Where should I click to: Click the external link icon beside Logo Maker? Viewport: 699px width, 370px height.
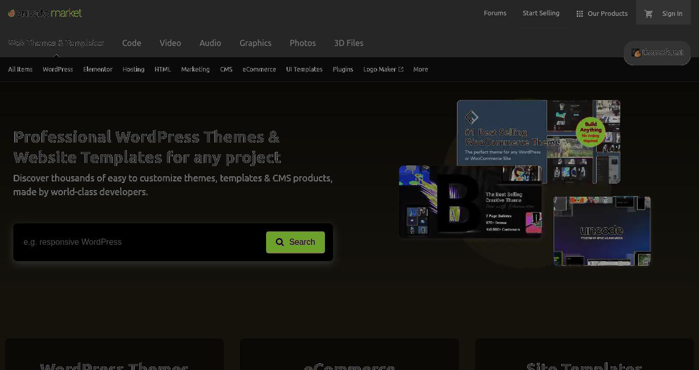tap(401, 70)
